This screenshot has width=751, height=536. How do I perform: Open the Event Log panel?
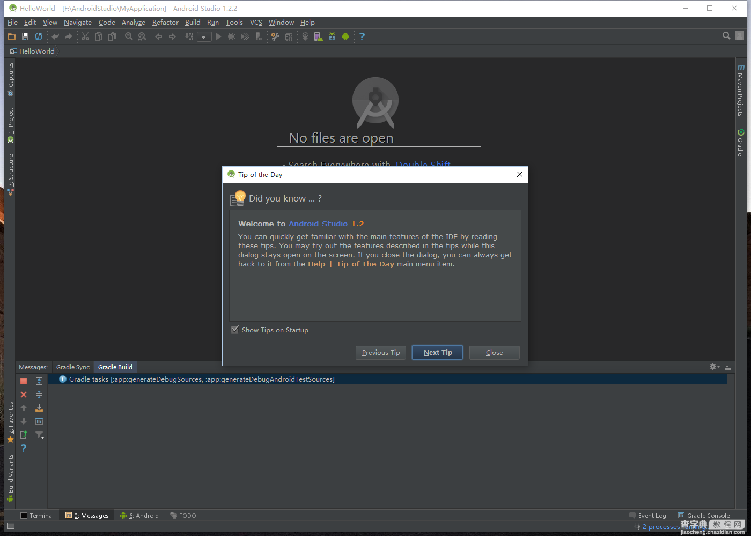(x=647, y=516)
